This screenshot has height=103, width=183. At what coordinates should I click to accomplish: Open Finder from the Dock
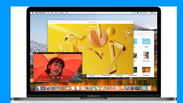point(38,88)
